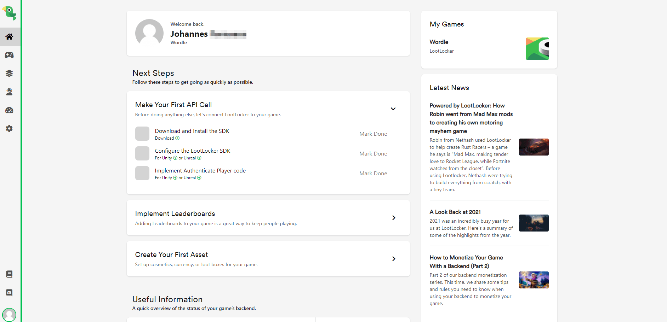Click the speedometer gauge sidebar icon
Viewport: 667px width, 322px height.
pos(10,110)
